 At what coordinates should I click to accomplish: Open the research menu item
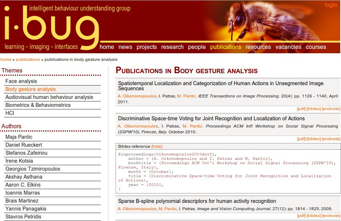click(172, 47)
